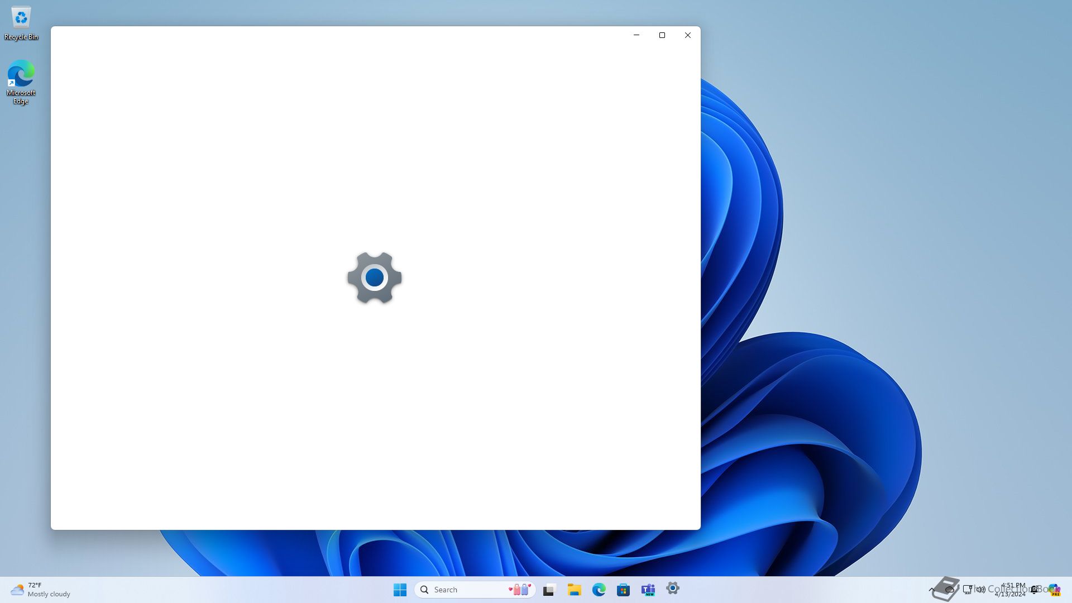Launch File Explorer from the taskbar

pyautogui.click(x=574, y=590)
